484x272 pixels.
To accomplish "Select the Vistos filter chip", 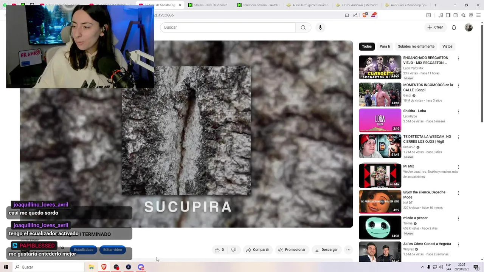I will pyautogui.click(x=447, y=46).
